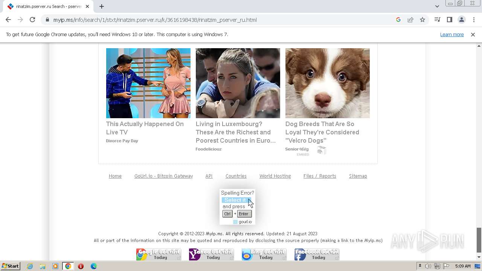Click the scrollbar down arrow
482x271 pixels.
(479, 257)
